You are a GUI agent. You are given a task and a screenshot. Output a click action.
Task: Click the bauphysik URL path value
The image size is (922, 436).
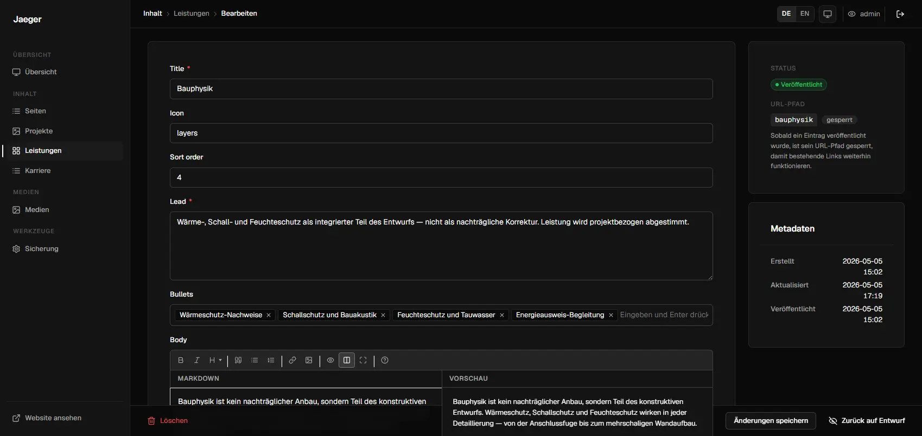(794, 120)
